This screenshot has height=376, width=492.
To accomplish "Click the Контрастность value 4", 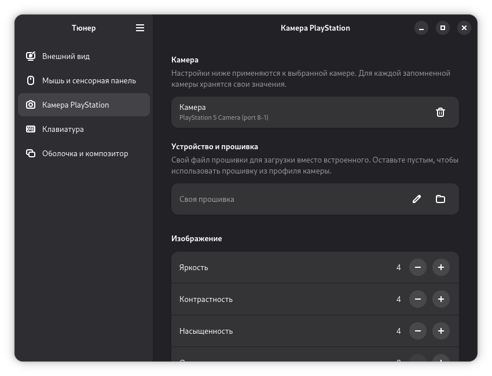I will point(398,299).
